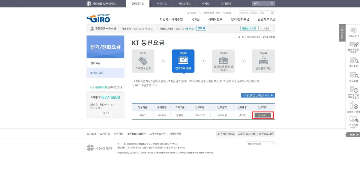
Task: Select 전기요금 in the left menu
Action: [105, 63]
